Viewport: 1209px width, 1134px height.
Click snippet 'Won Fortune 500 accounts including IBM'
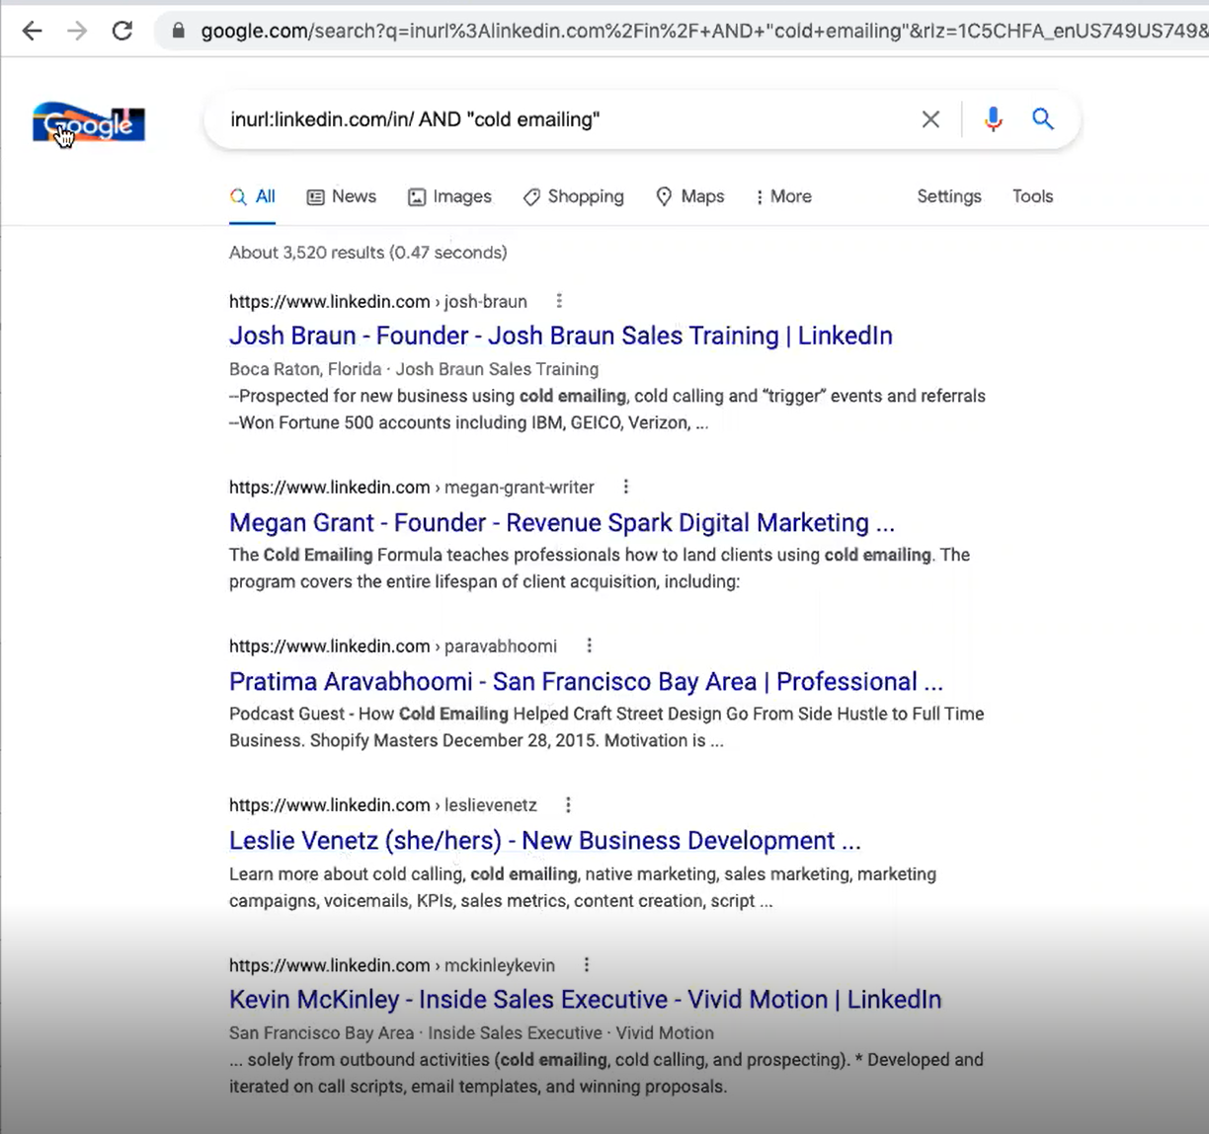click(x=469, y=422)
